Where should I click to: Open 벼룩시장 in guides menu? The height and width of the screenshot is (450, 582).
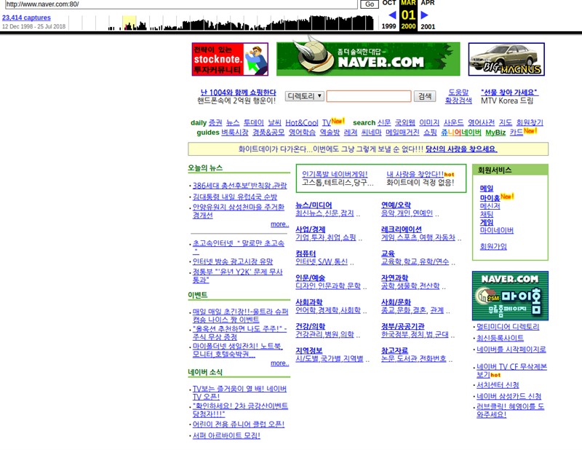(235, 133)
